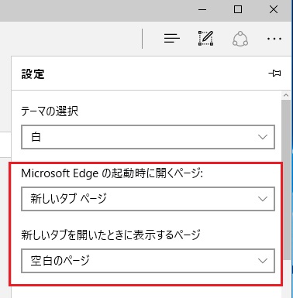This screenshot has height=298, width=293.
Task: Open the More actions ellipsis menu
Action: 274,39
